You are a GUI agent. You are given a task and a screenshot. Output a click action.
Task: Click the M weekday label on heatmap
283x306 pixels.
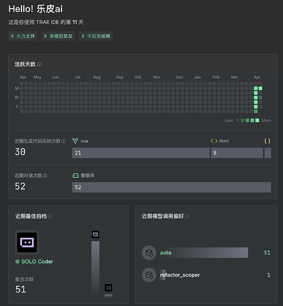[x=17, y=88]
